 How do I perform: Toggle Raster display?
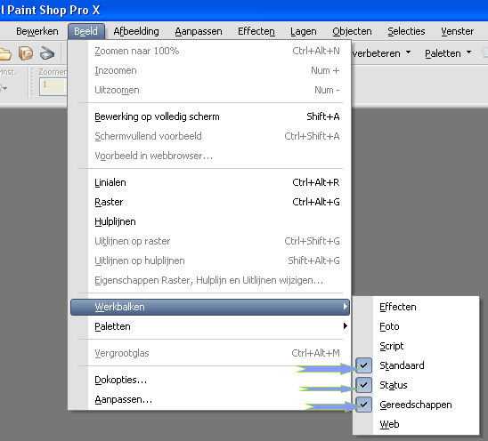pos(210,202)
